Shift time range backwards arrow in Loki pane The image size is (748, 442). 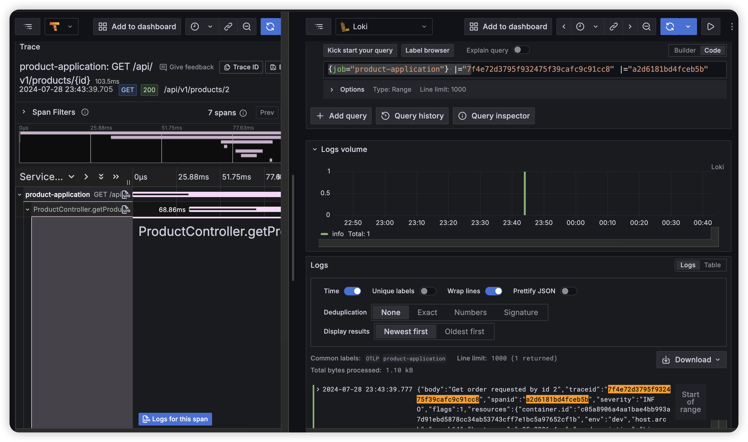[x=564, y=27]
